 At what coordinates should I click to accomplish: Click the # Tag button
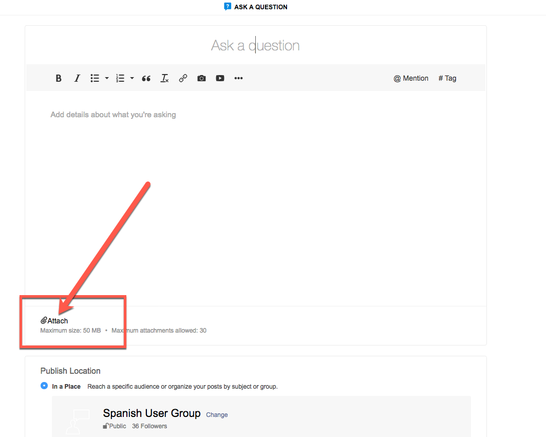[447, 79]
